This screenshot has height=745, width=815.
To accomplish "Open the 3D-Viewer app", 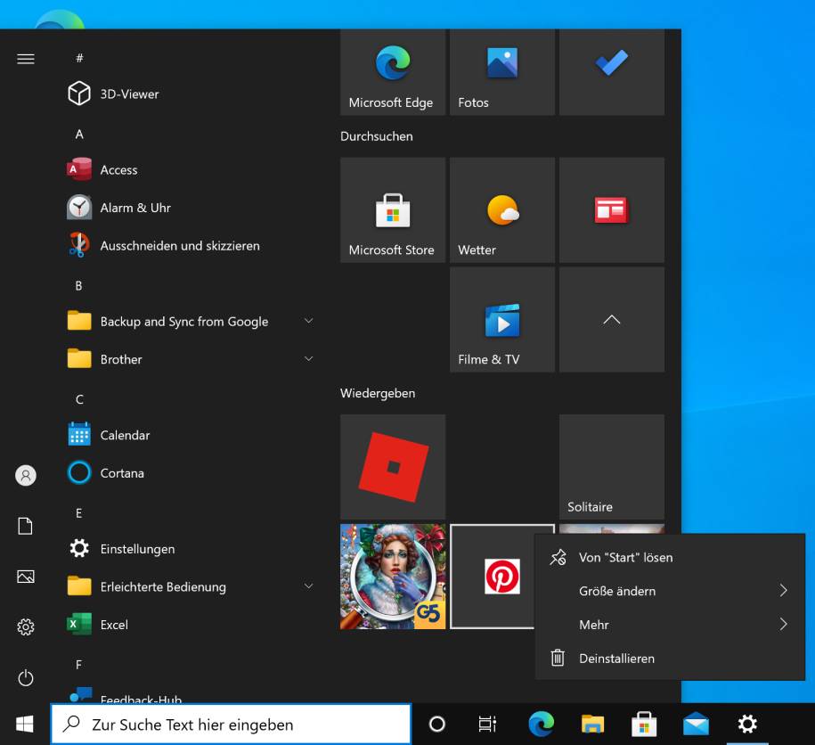I will (x=190, y=94).
